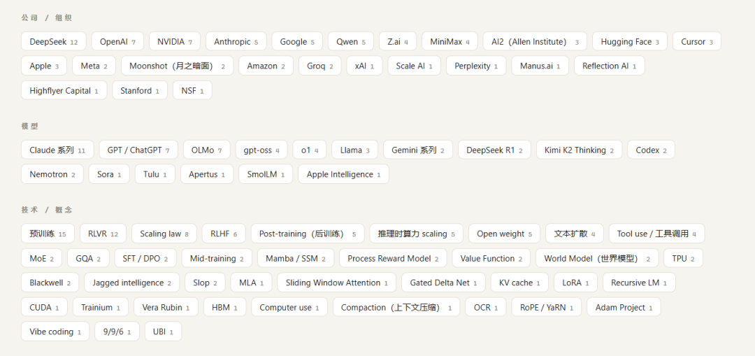Click the MiniMax tag
The width and height of the screenshot is (755, 356).
[450, 41]
